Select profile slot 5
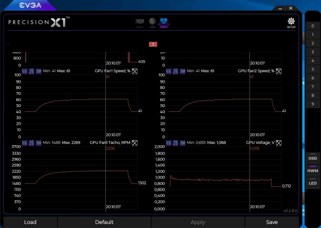Screen dimensions: 321x228 point(313,69)
